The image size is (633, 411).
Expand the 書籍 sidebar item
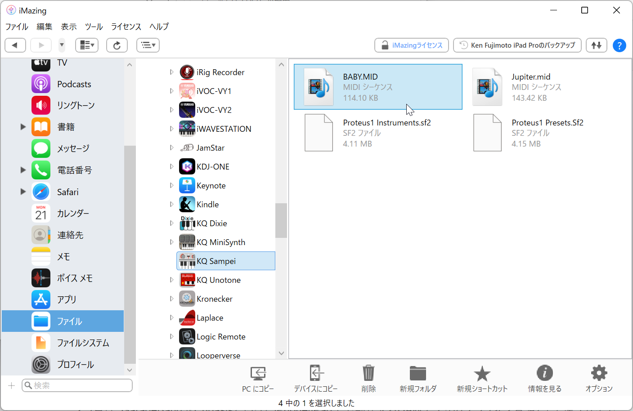pos(23,127)
